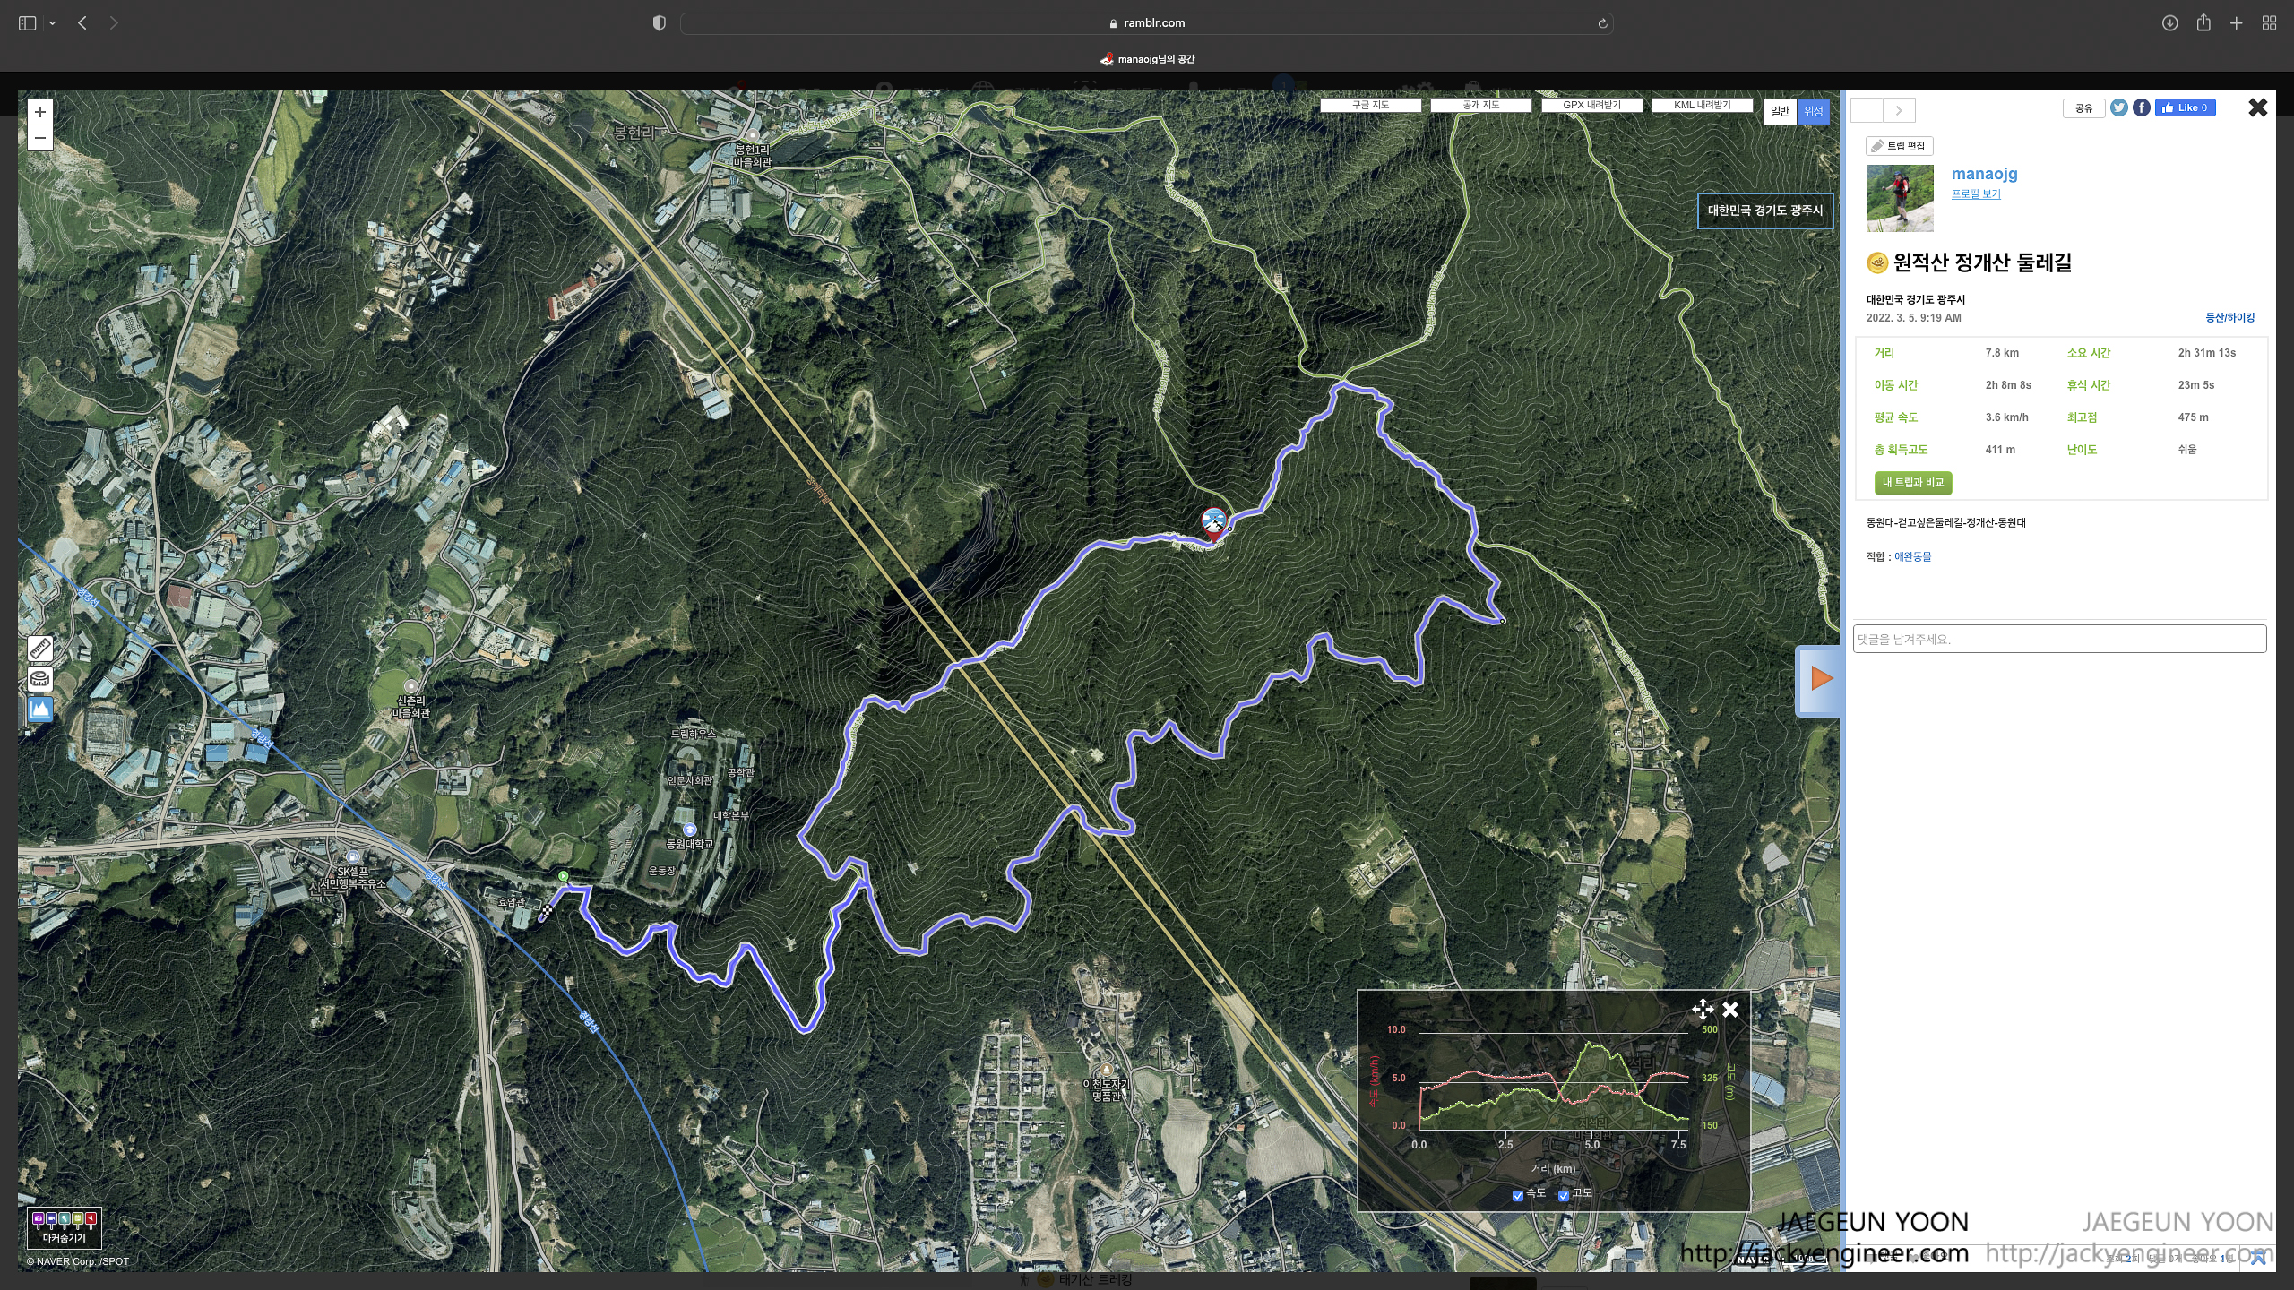Click GPX 내려받기 download button
The width and height of the screenshot is (2294, 1290).
coord(1591,105)
